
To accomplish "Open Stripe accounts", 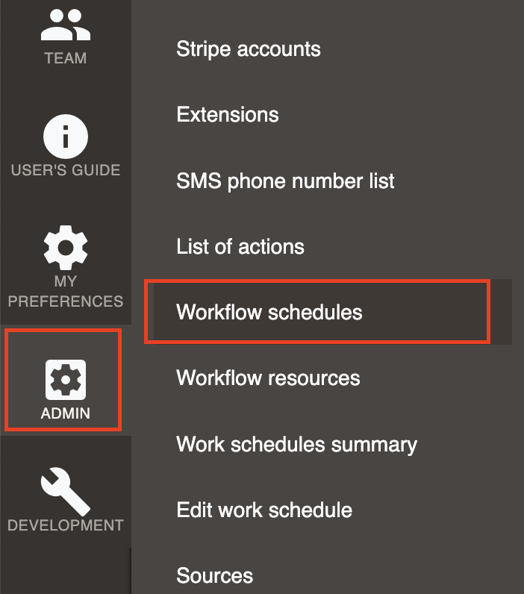I will coord(249,49).
